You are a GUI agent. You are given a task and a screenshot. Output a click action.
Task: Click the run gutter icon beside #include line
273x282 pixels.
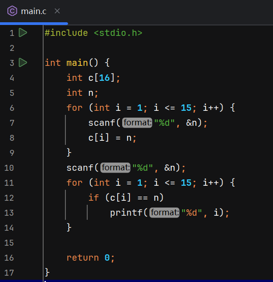coord(23,33)
